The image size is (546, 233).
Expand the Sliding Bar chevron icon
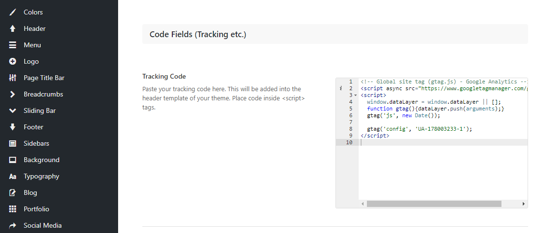pos(13,110)
